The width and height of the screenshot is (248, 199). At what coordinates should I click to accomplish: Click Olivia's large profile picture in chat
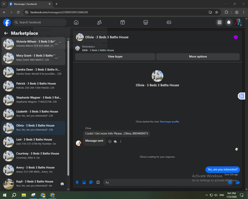coord(157,76)
